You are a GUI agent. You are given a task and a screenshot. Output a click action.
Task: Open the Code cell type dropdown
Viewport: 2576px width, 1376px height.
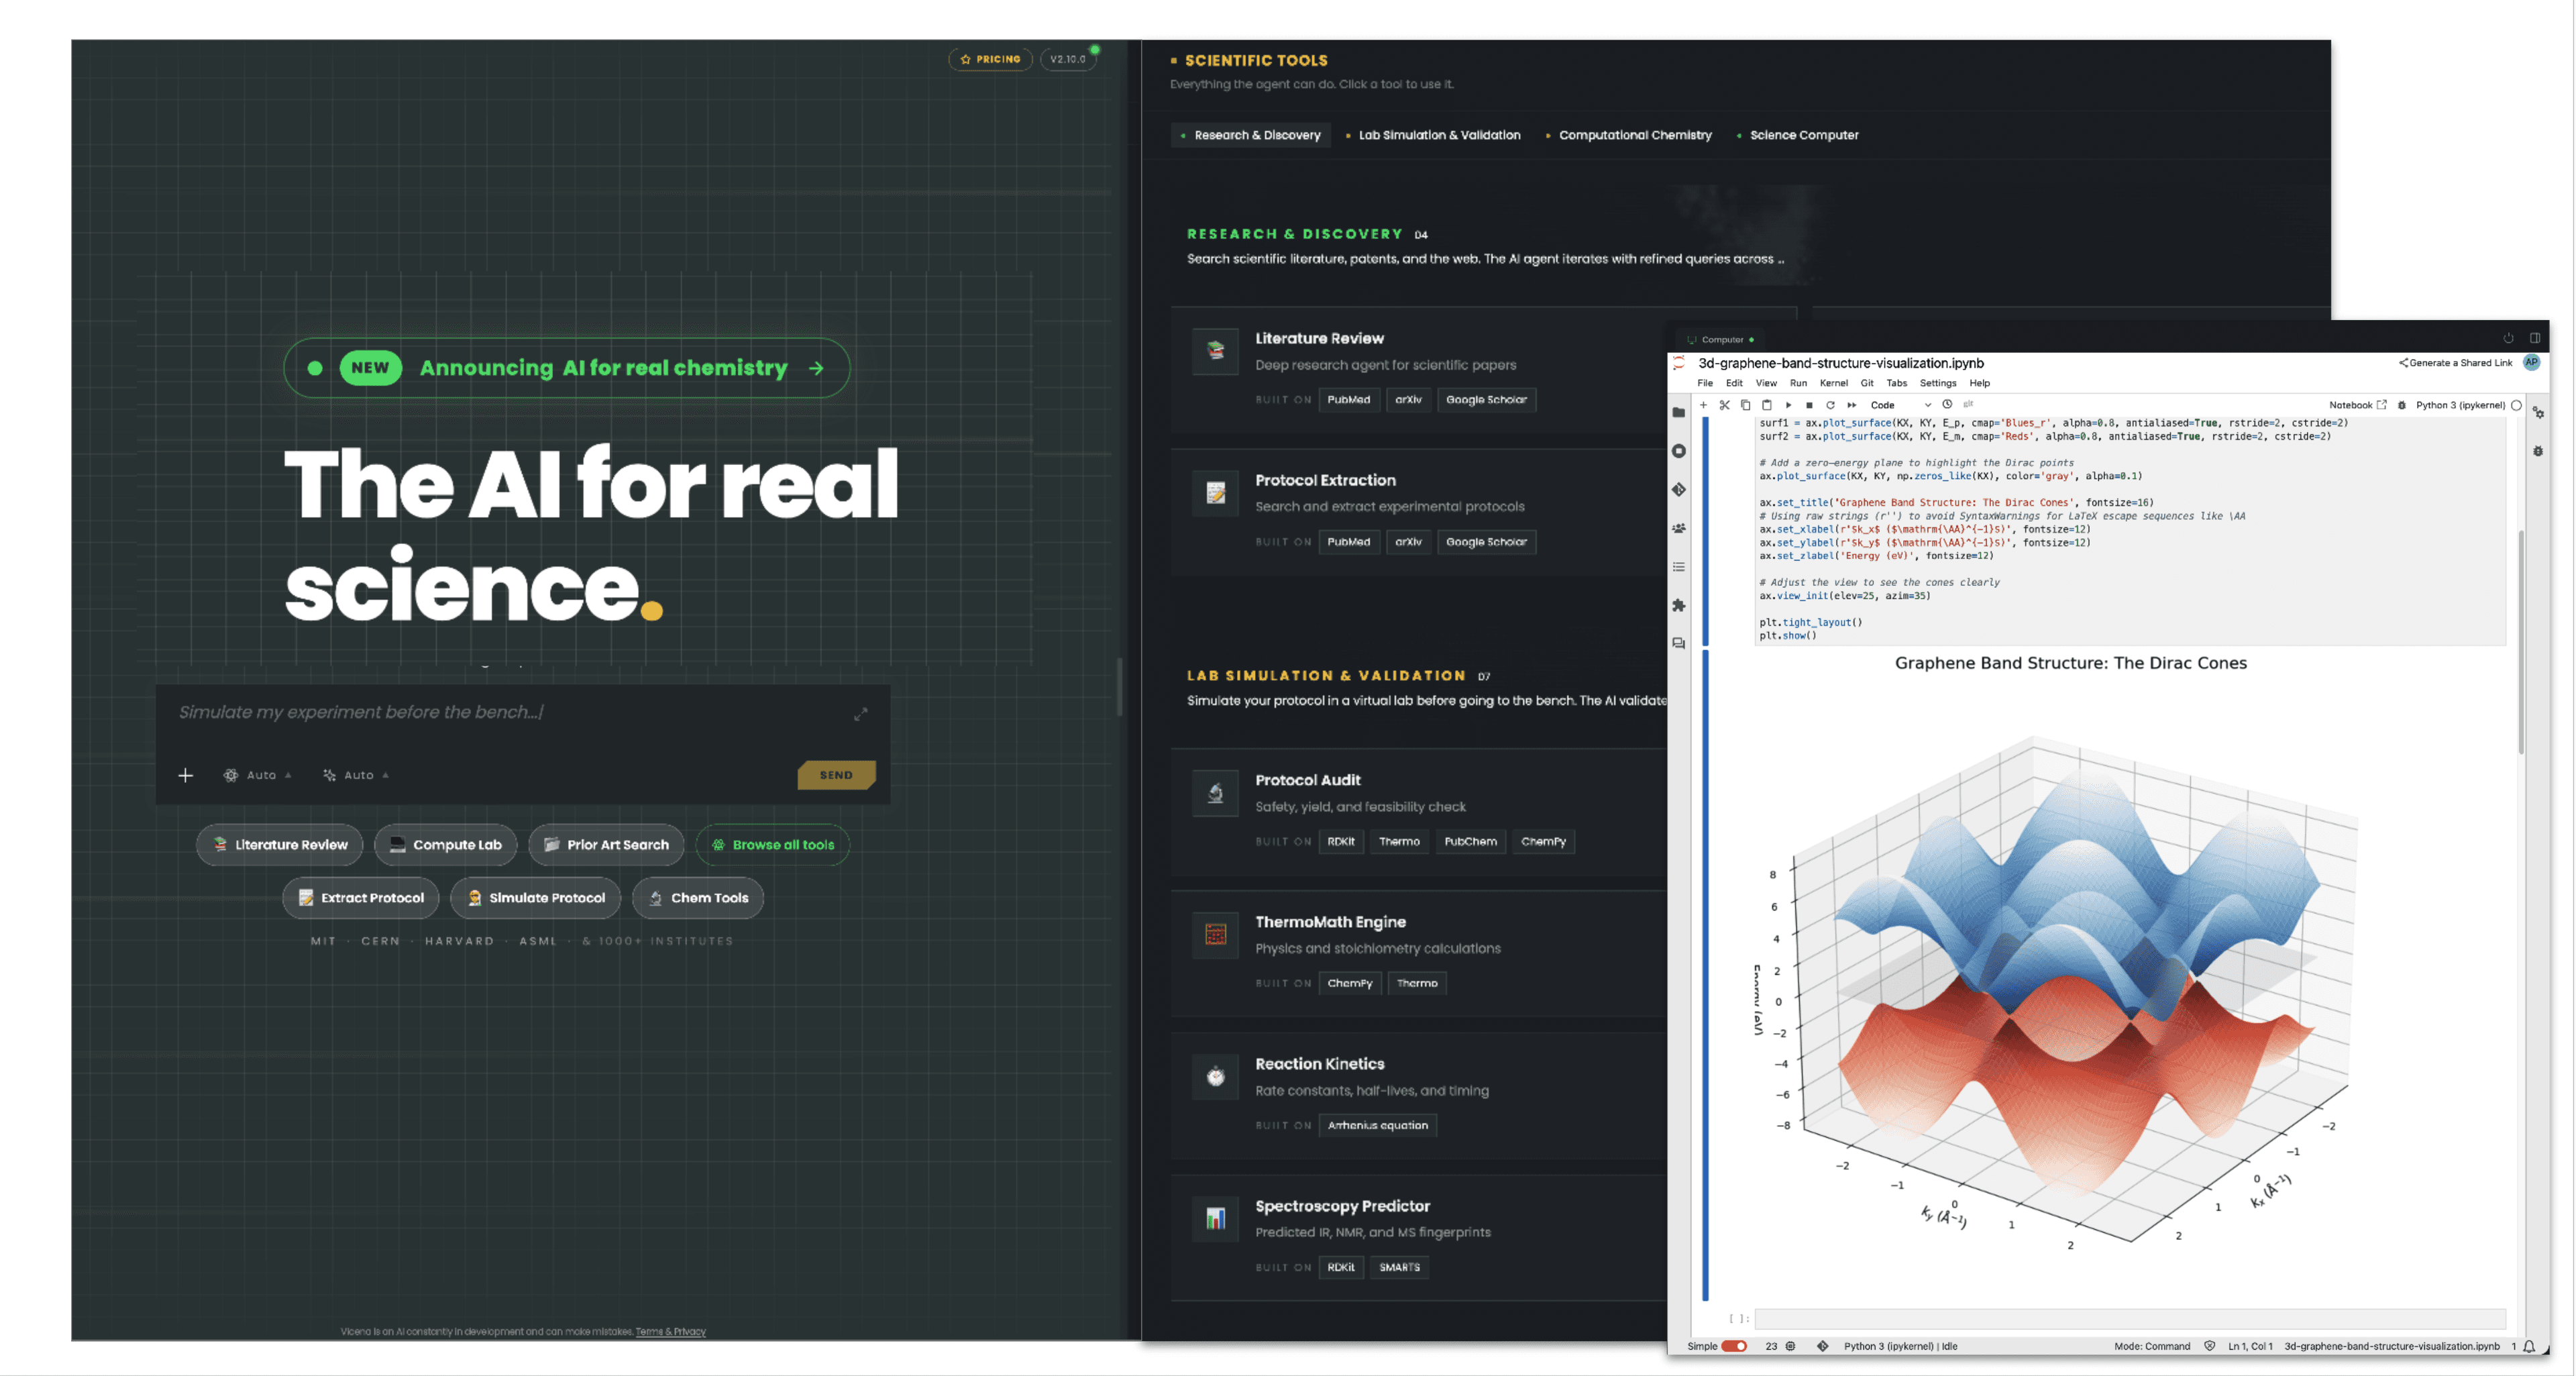(x=1900, y=405)
